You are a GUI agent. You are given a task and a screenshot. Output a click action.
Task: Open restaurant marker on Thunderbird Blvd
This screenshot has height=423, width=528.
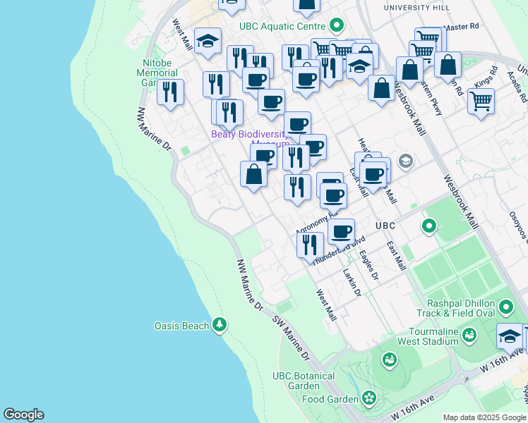310,247
